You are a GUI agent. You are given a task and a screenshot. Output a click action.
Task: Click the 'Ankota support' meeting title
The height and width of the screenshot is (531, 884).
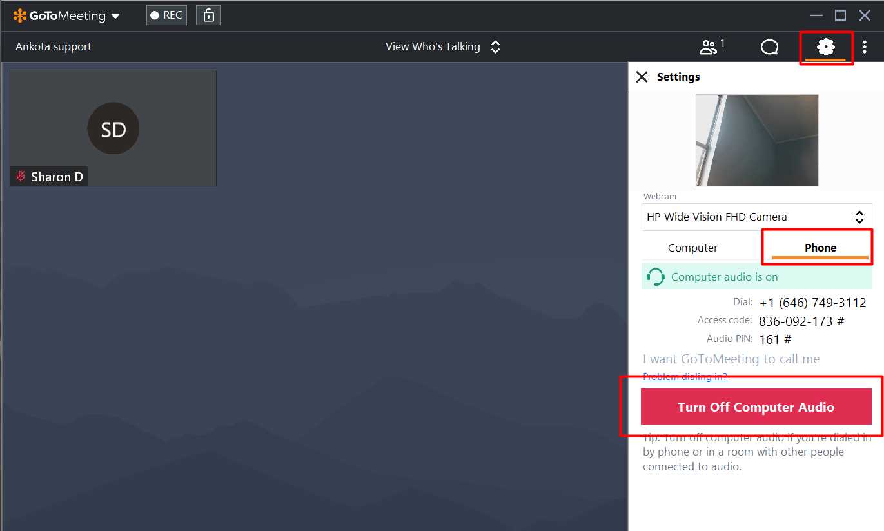coord(54,46)
